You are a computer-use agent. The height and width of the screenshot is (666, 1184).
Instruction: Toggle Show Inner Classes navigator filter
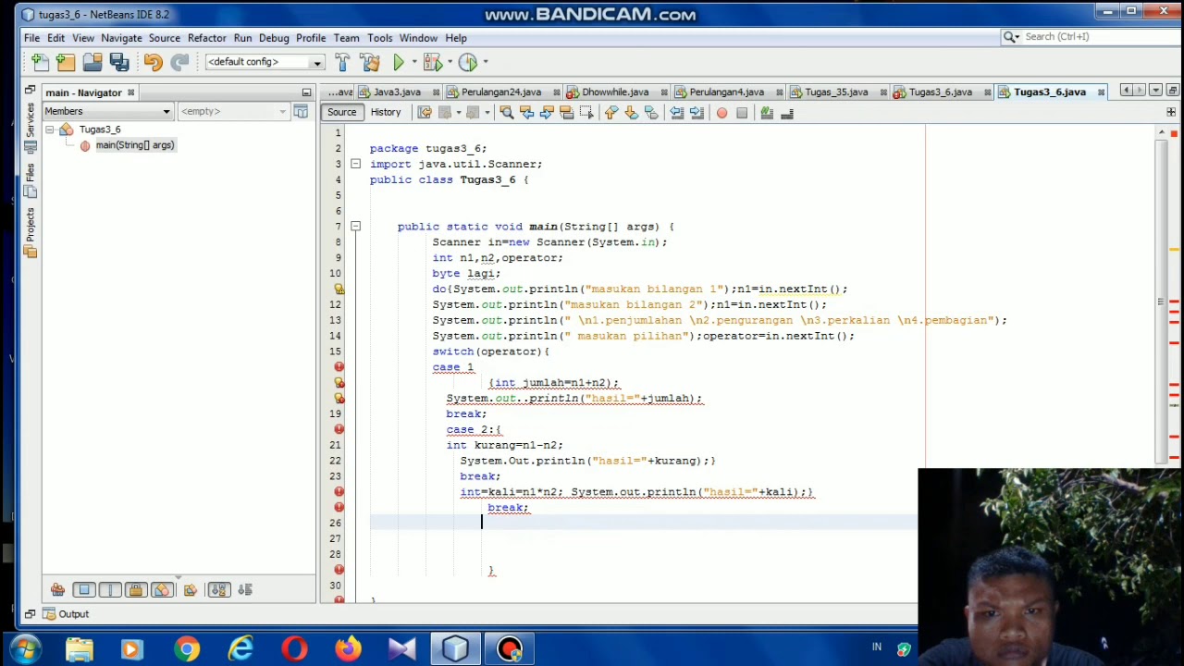tap(162, 589)
